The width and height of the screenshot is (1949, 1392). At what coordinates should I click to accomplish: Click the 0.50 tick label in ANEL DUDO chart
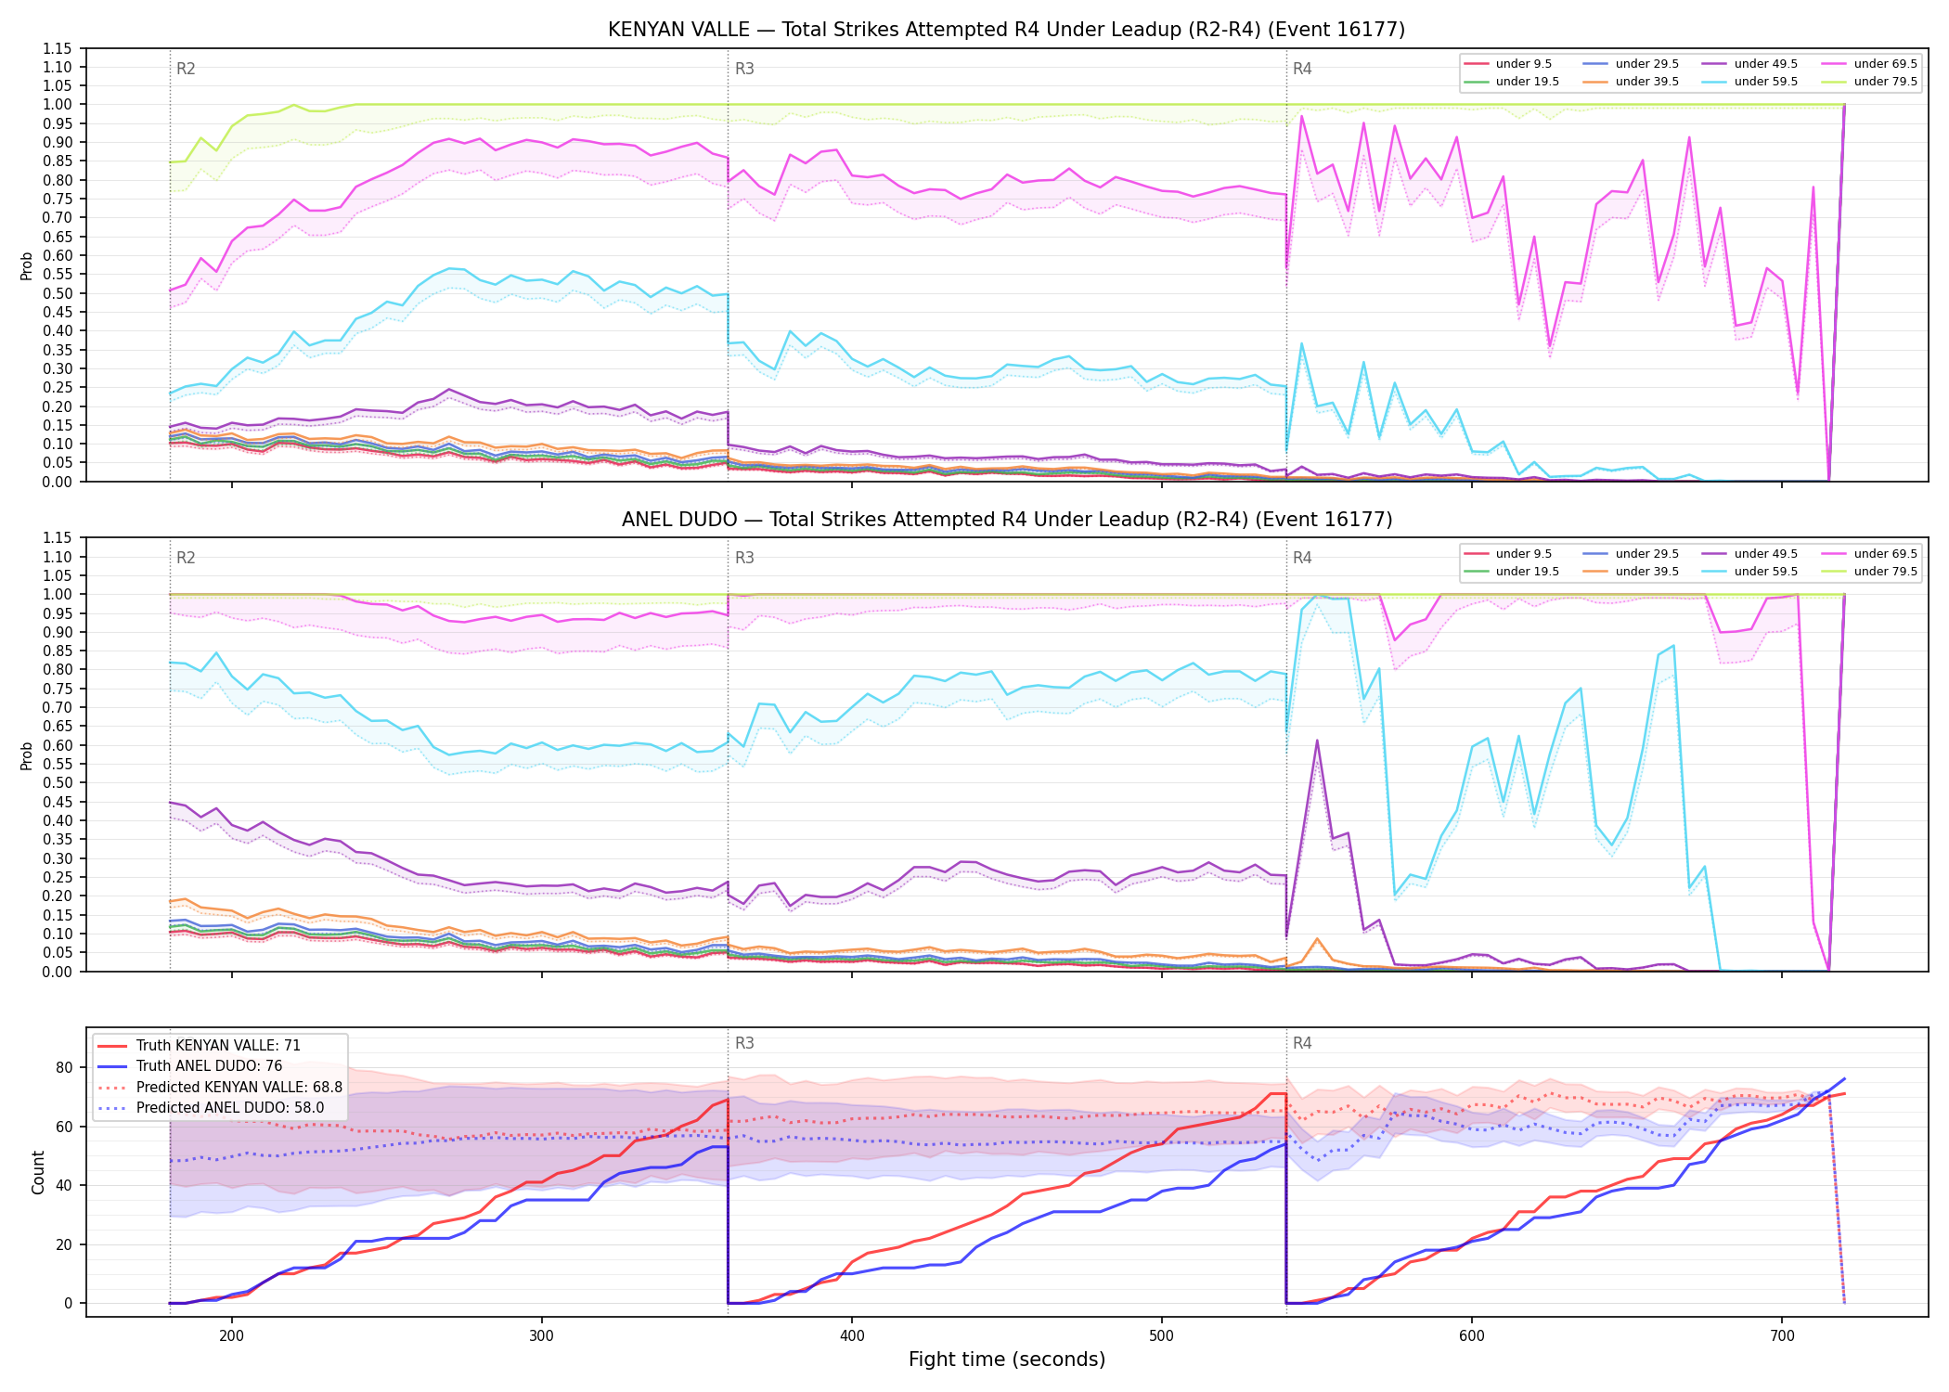click(57, 783)
